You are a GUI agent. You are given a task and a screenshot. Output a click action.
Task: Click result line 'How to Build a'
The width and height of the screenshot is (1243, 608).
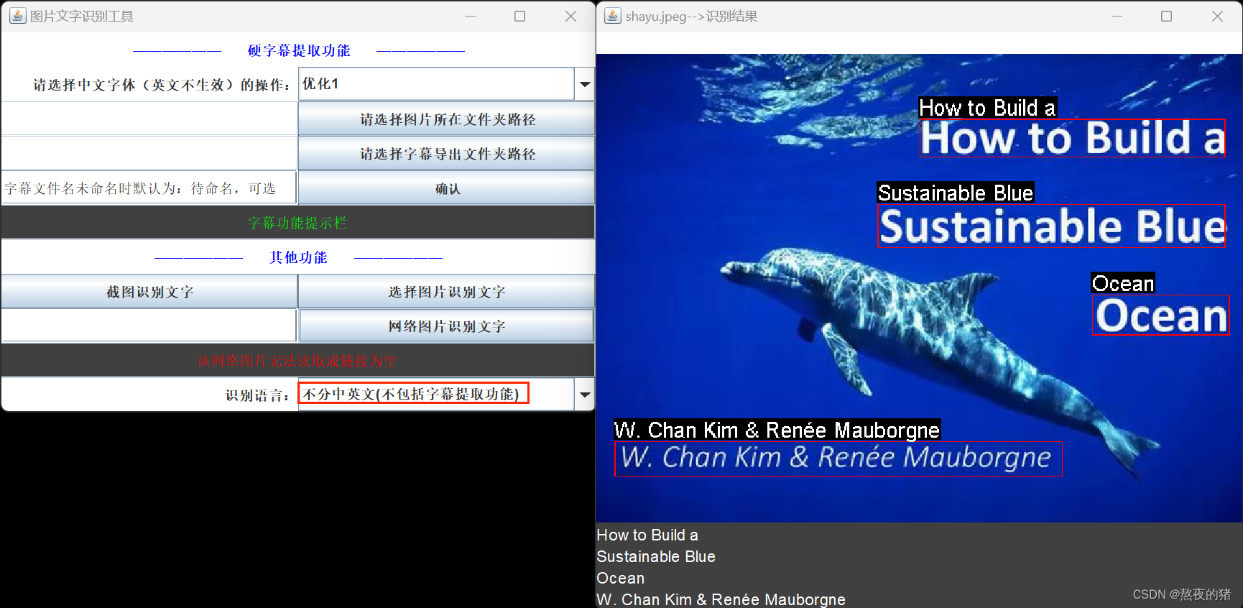click(x=647, y=535)
